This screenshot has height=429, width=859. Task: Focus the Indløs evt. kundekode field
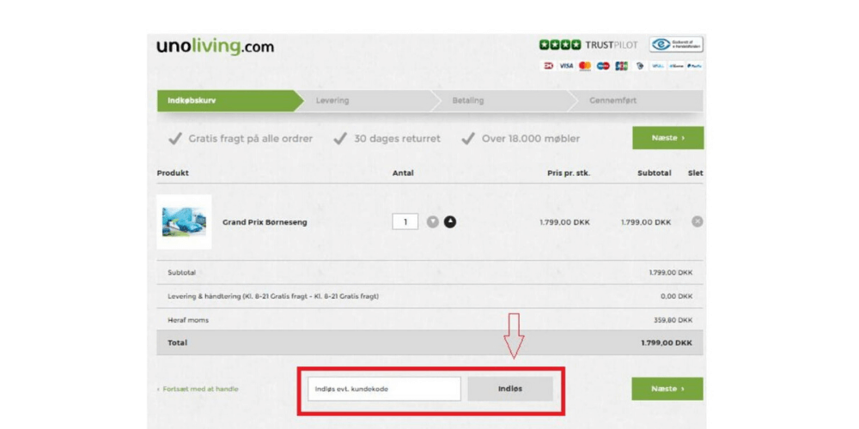tap(384, 389)
